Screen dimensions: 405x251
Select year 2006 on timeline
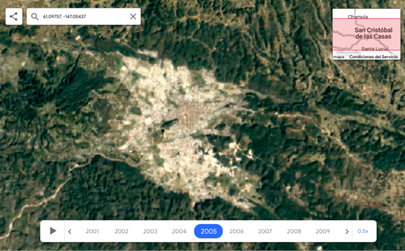(x=237, y=231)
